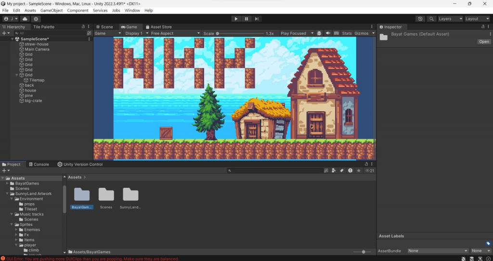Toggle the hidden packages eye icon showing 21
493x261 pixels.
[x=369, y=170]
